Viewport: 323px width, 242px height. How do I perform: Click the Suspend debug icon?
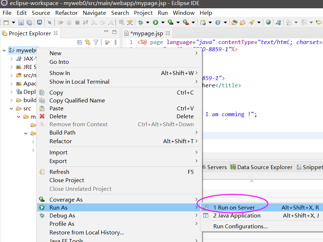[69, 22]
